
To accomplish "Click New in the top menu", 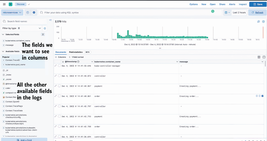I will tap(204, 4).
